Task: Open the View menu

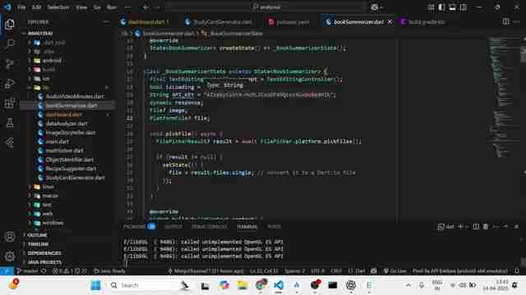Action: 81,7
